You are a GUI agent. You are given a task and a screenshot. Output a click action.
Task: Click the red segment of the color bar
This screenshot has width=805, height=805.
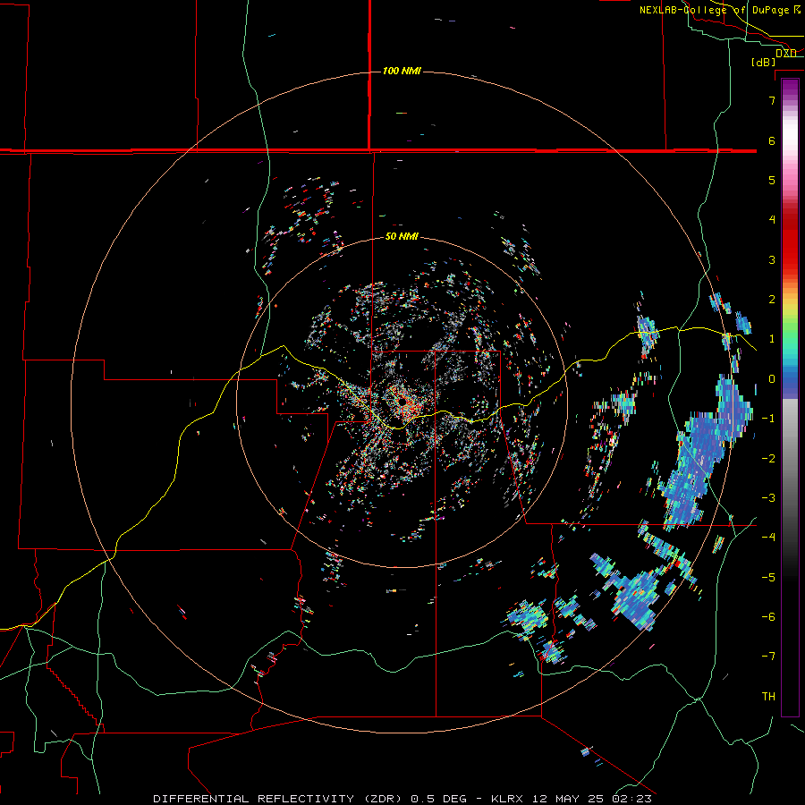[x=790, y=241]
